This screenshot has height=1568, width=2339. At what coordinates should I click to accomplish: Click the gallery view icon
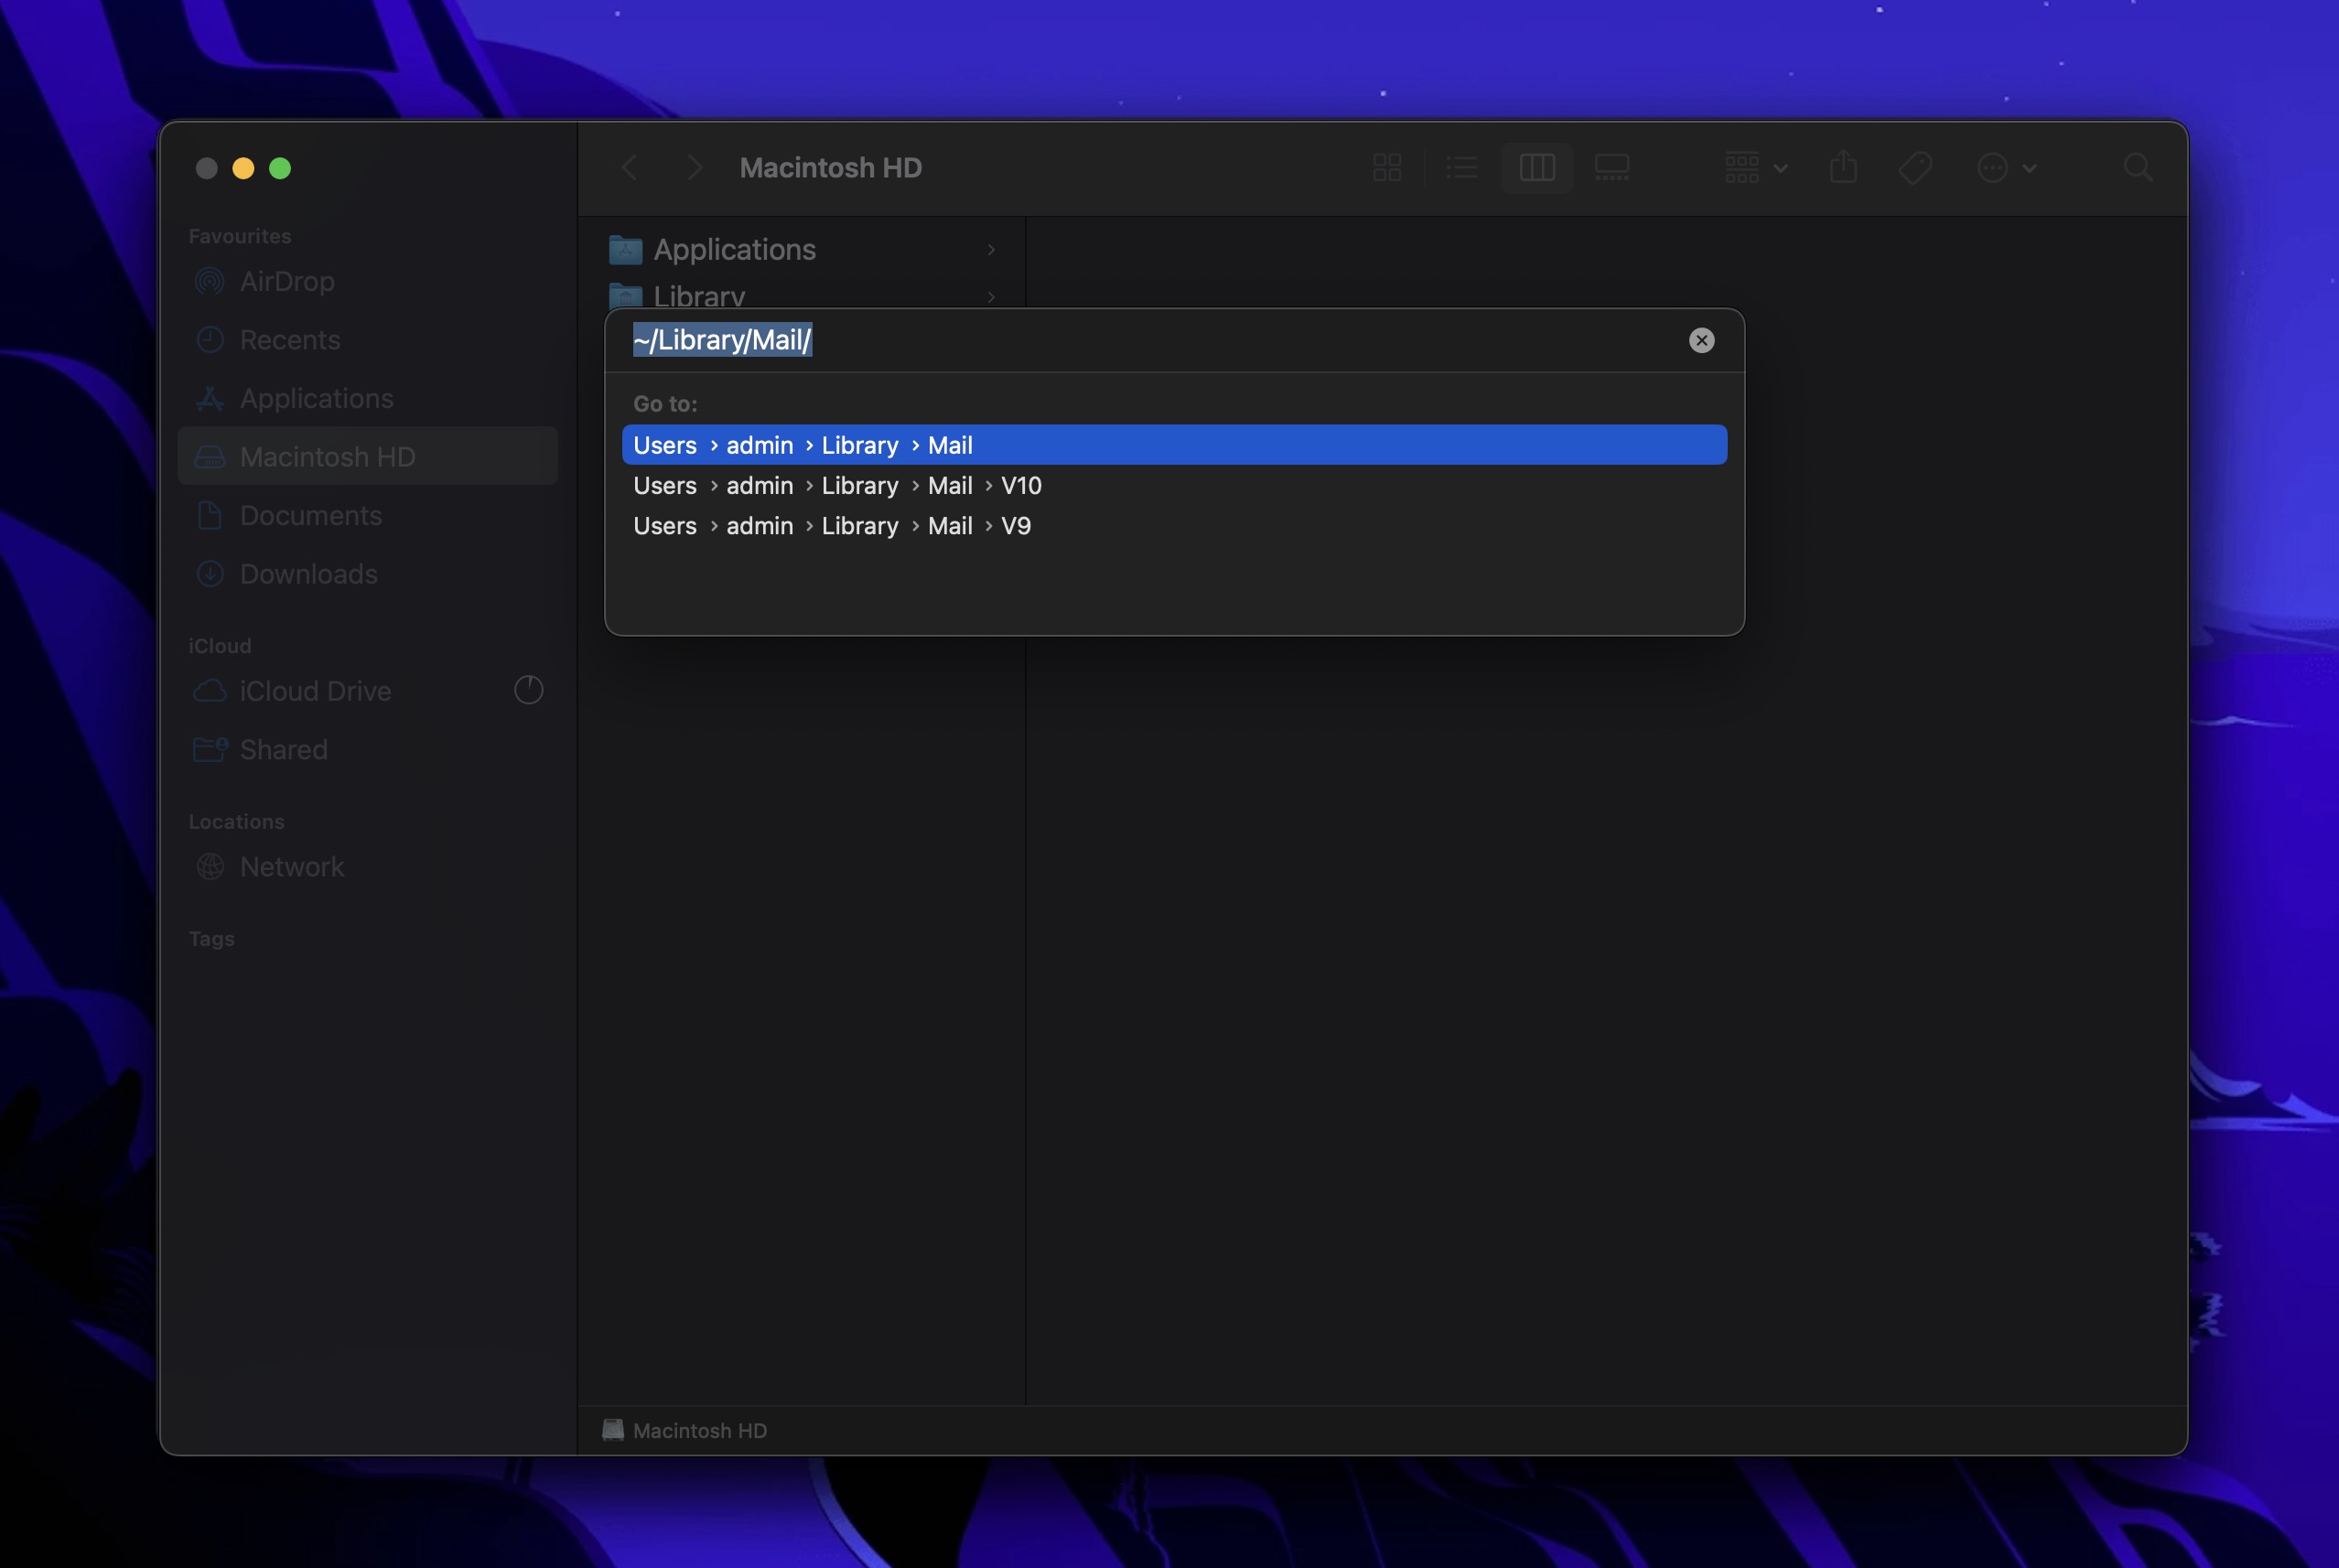pyautogui.click(x=1614, y=166)
